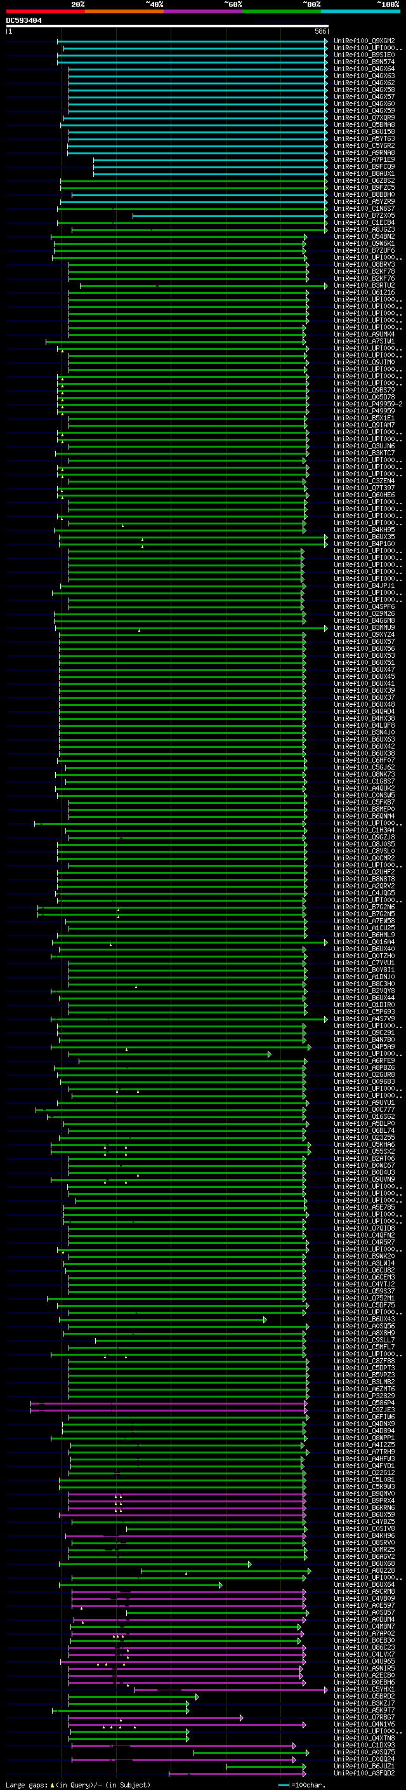Open hit UniRef100_B6JUZ1
406x1790 pixels.
[x=364, y=1766]
